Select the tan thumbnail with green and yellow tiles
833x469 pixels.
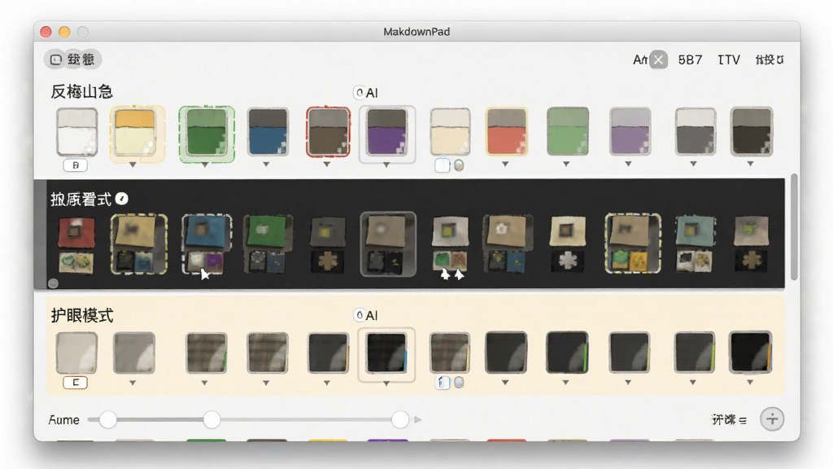pyautogui.click(x=633, y=244)
